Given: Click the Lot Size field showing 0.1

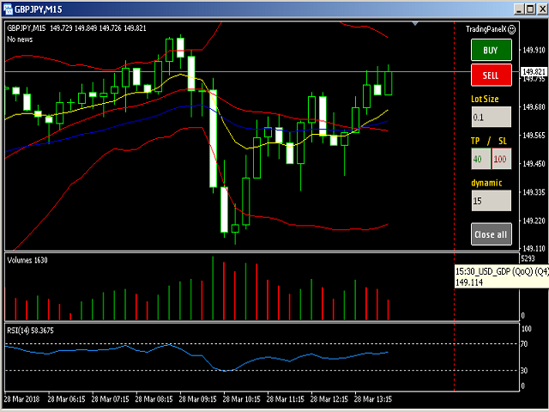Looking at the screenshot, I should [x=491, y=117].
